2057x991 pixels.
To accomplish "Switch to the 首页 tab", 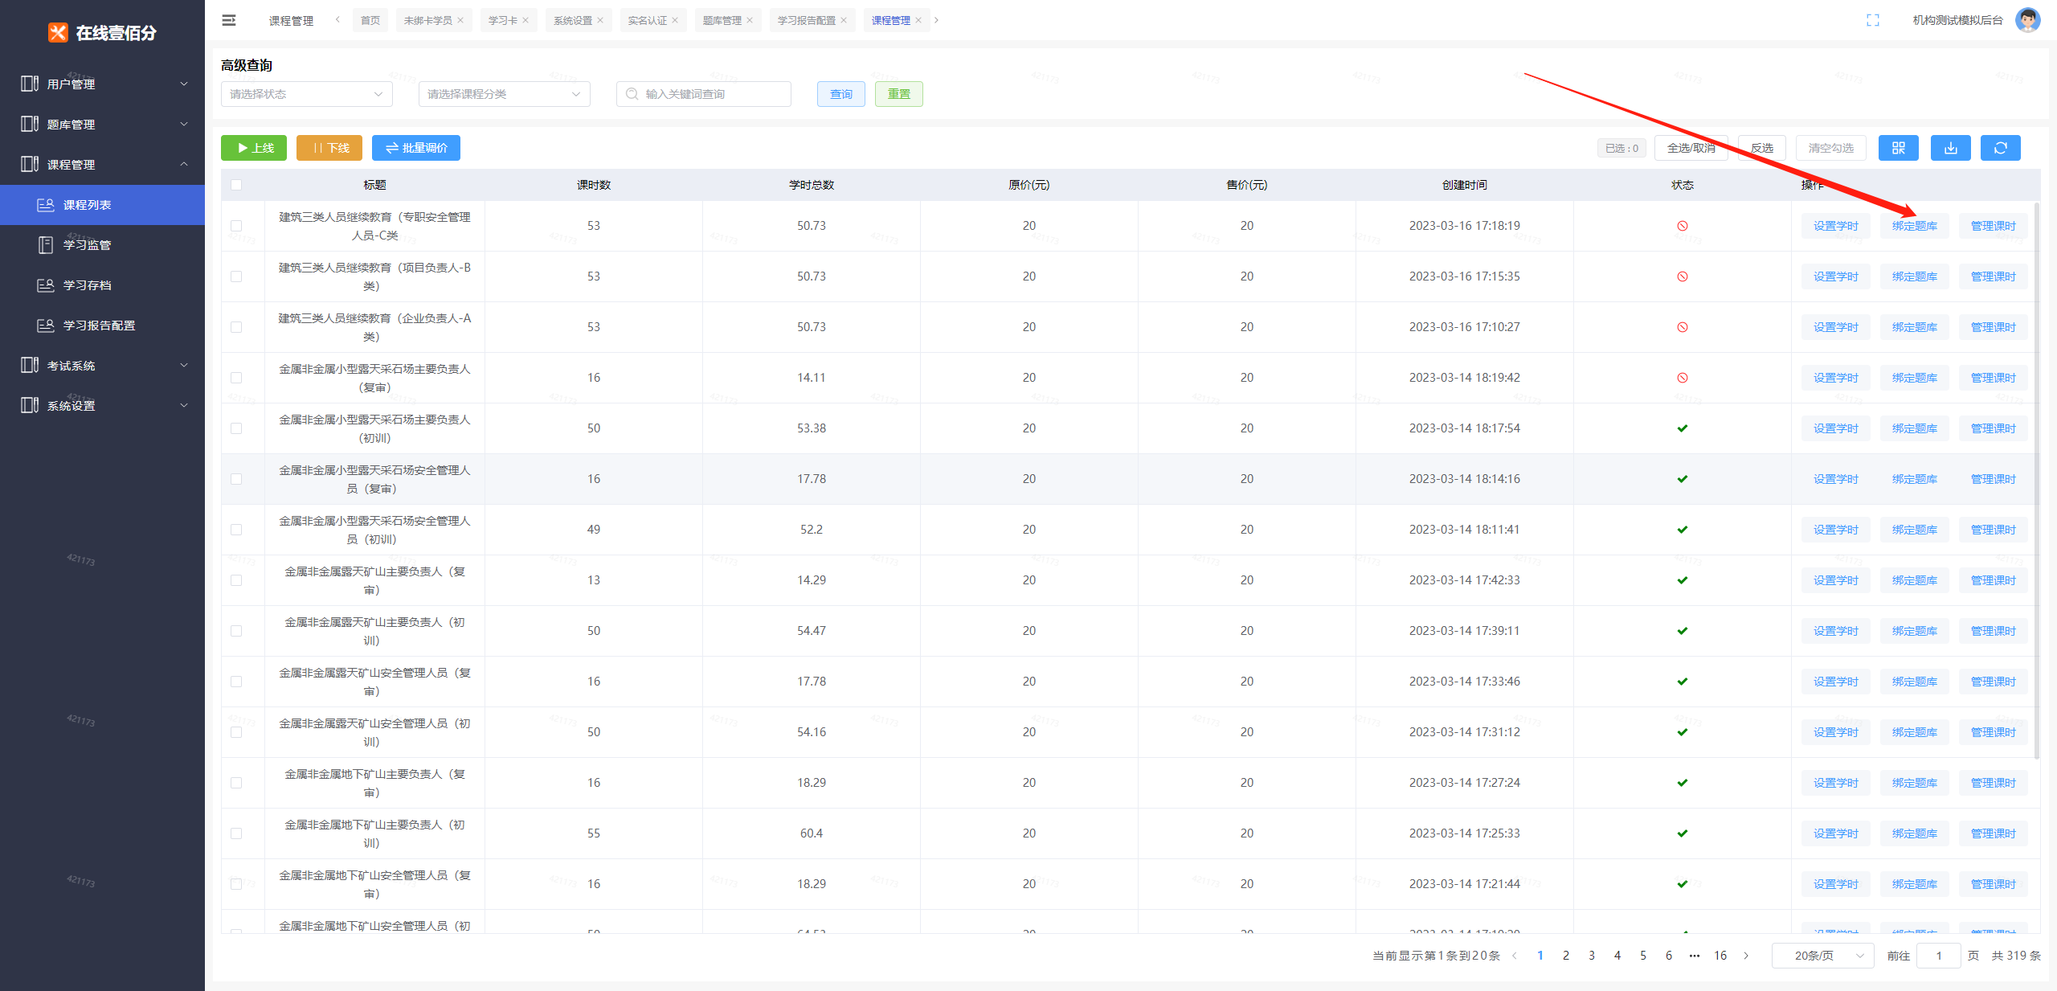I will point(370,20).
